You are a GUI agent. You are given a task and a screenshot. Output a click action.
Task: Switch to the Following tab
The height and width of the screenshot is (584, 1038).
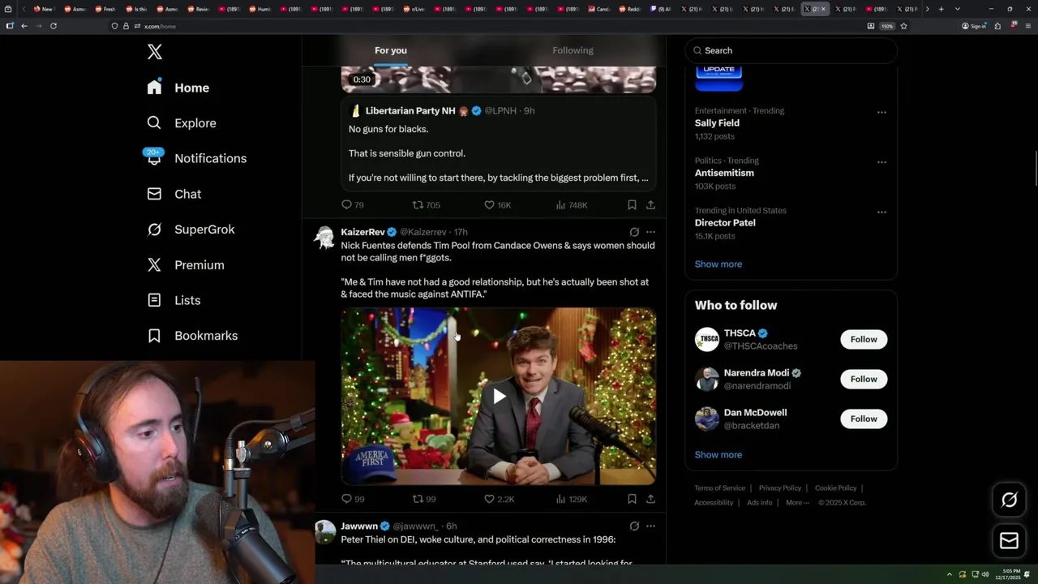click(x=573, y=50)
